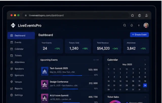Click May 2025 month label
The image size is (162, 103).
[x=127, y=65]
